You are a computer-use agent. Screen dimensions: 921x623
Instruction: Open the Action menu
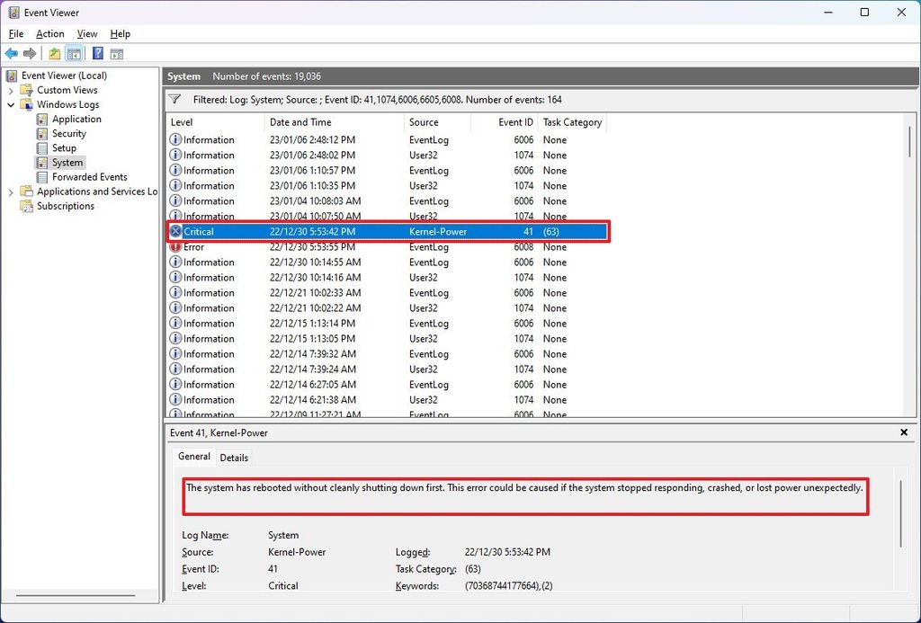(x=49, y=33)
